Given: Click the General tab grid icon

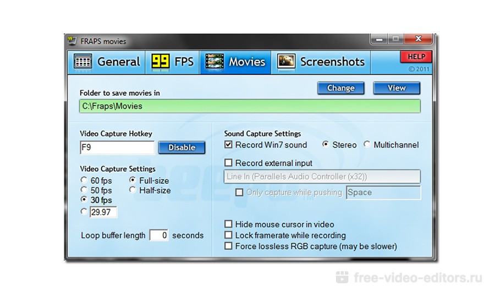Looking at the screenshot, I should click(x=82, y=62).
